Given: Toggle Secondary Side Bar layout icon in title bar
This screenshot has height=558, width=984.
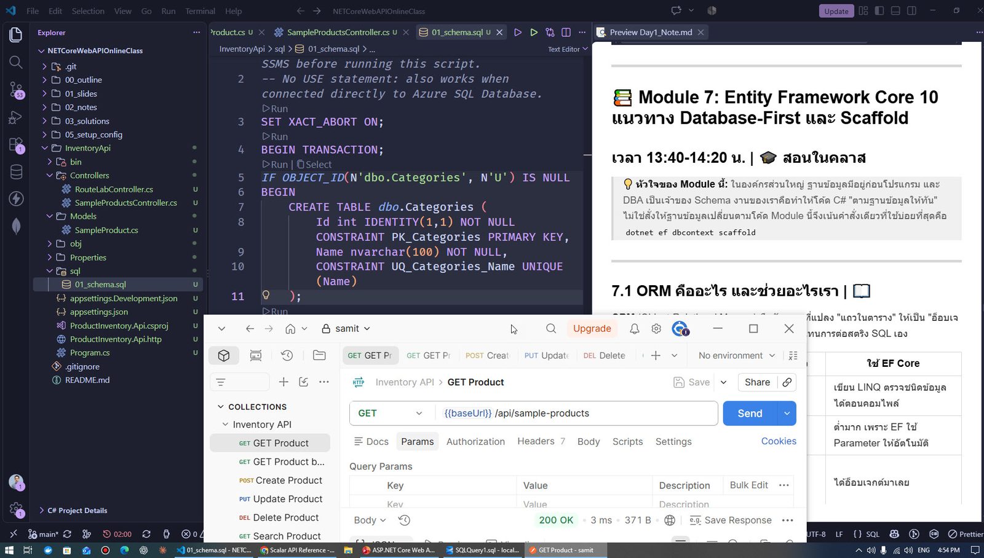Looking at the screenshot, I should tap(911, 11).
